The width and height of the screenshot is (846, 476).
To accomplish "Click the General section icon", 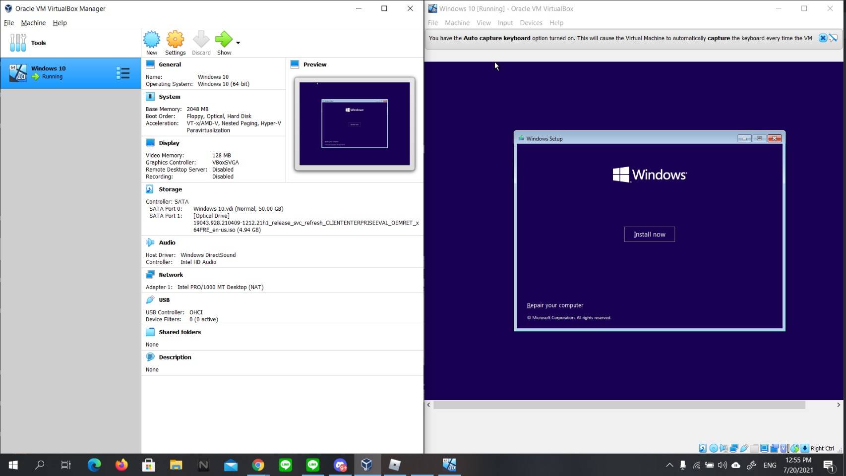I will coord(150,64).
